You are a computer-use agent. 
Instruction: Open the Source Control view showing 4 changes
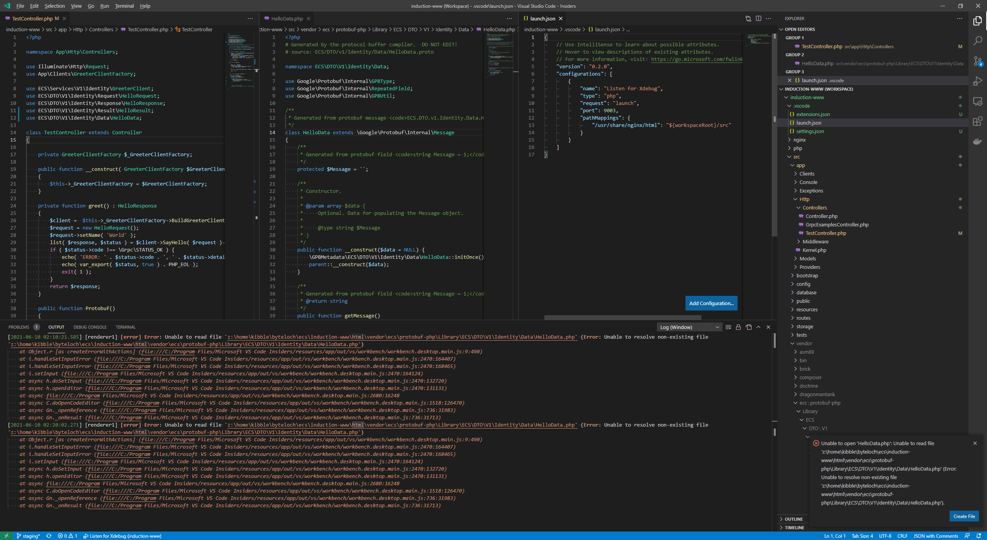(978, 61)
